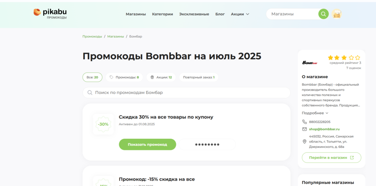Click the envelope icon beside shop@bombbar.ru

(x=304, y=129)
